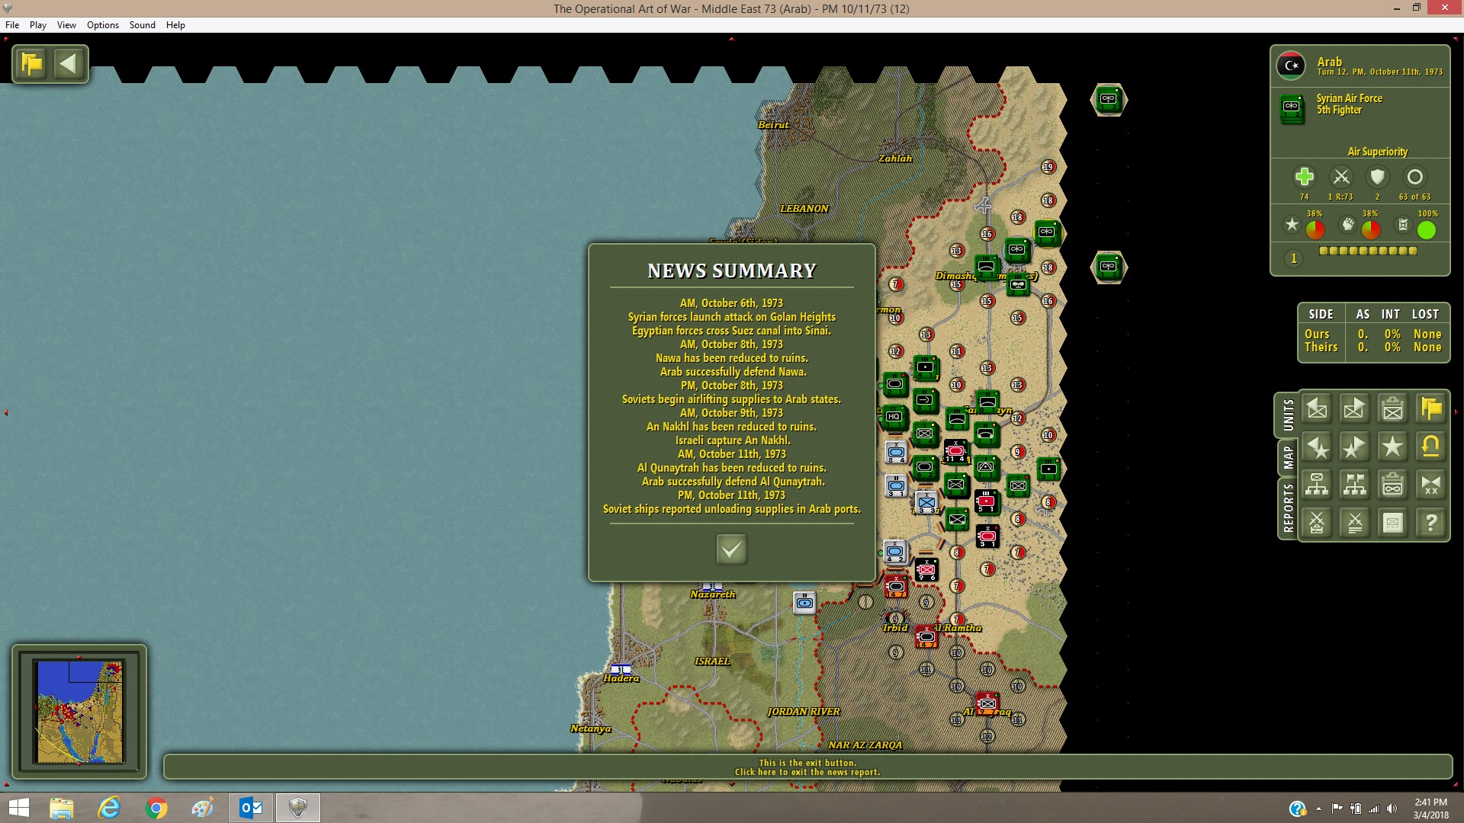Click the back arrow button at top left
Screen dimensions: 1464x823
click(x=69, y=64)
